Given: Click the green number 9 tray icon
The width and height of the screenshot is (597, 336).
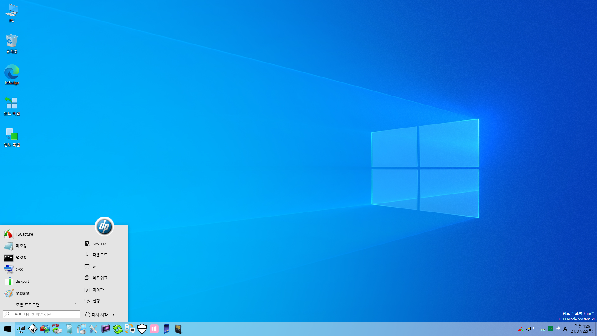Looking at the screenshot, I should point(550,329).
